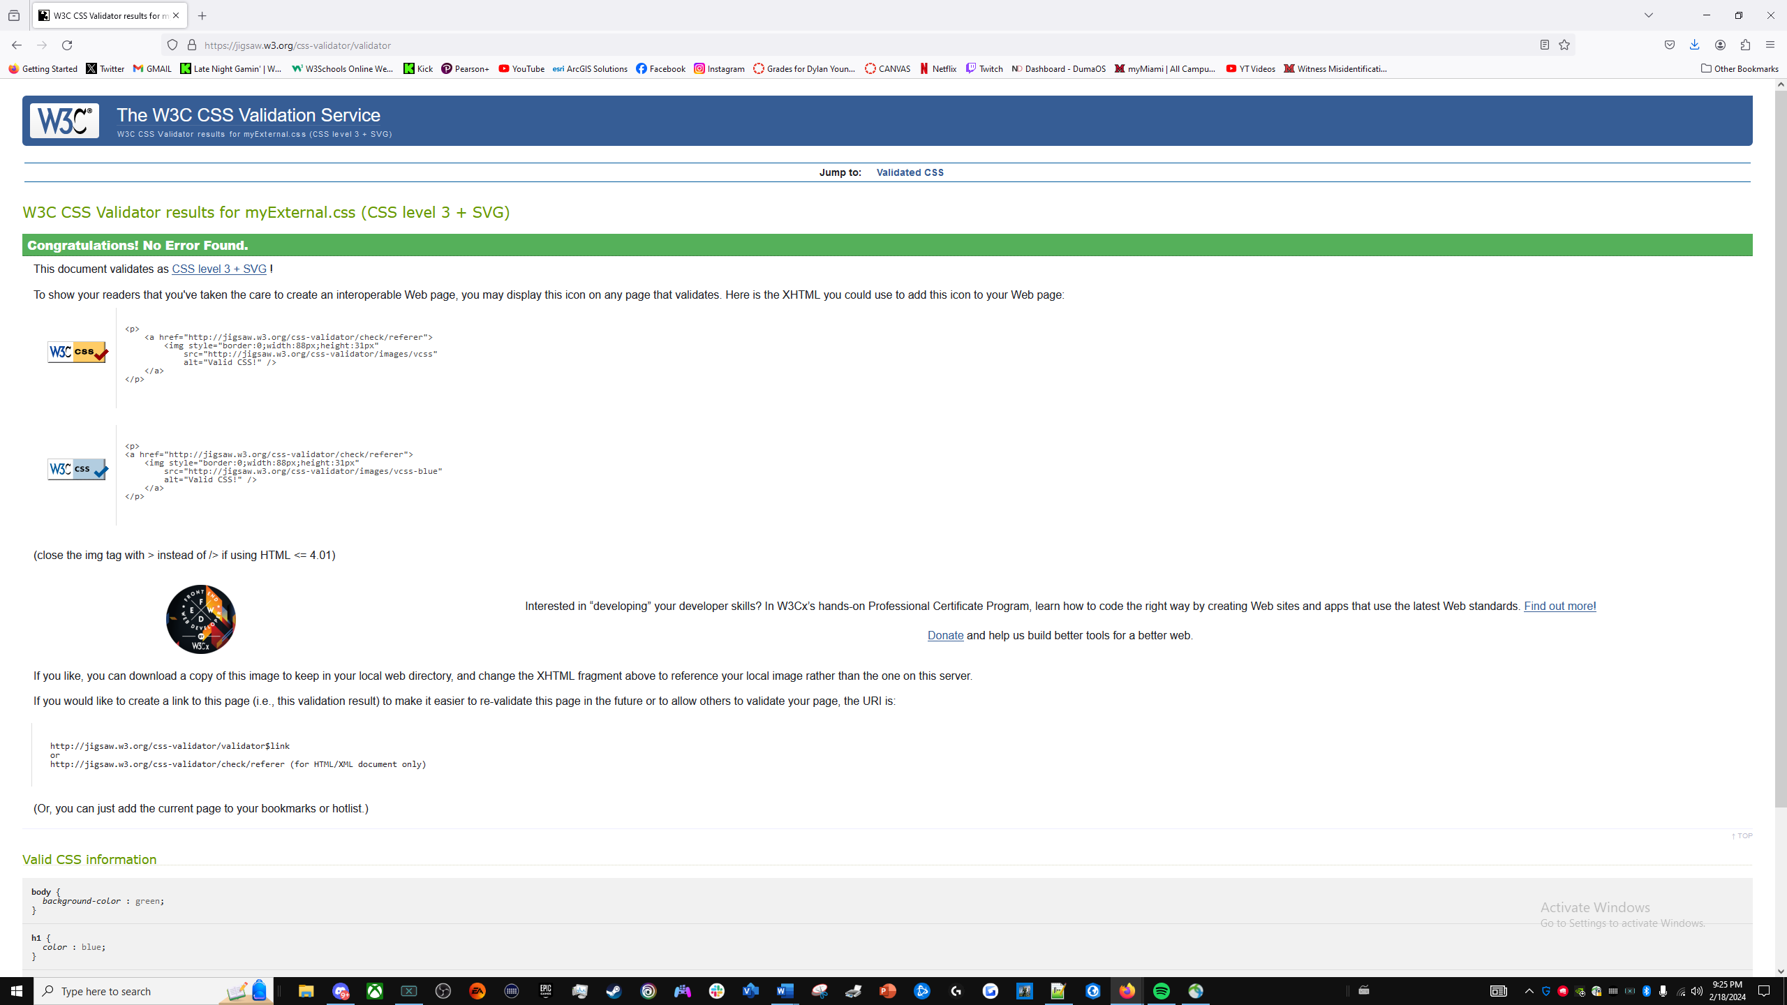Expand the Other Bookmarks folder
The height and width of the screenshot is (1005, 1787).
point(1740,68)
